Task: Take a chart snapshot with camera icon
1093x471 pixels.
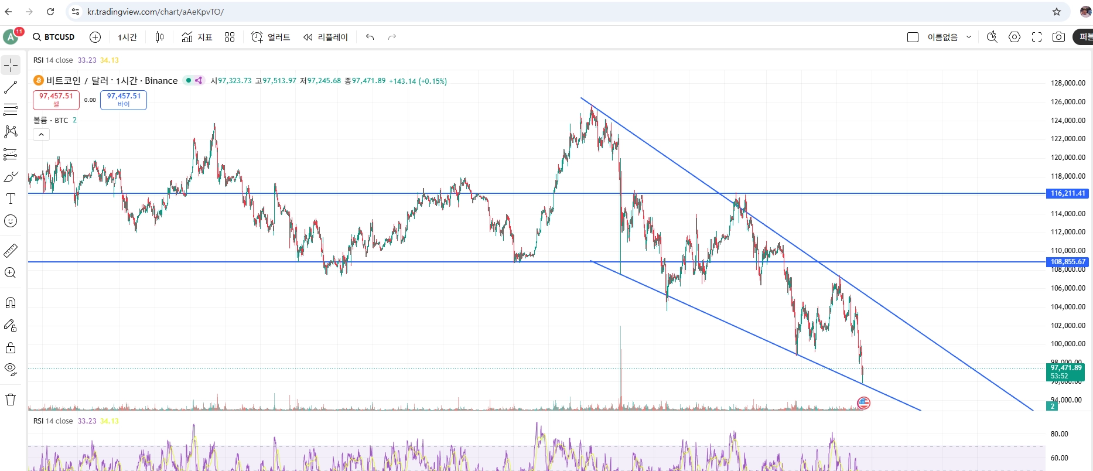Action: click(1058, 37)
